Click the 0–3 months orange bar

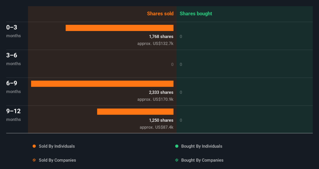pyautogui.click(x=120, y=28)
